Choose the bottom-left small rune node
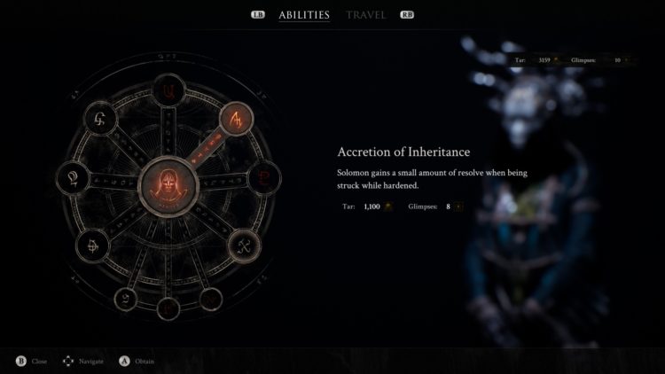This screenshot has height=374, width=665. tap(126, 300)
